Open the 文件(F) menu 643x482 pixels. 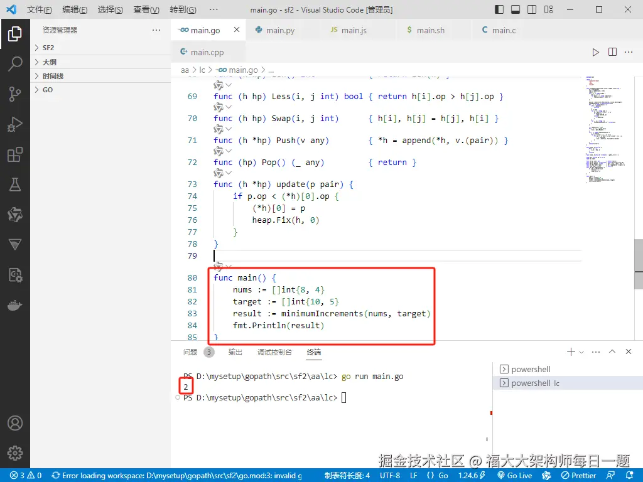[x=39, y=9]
